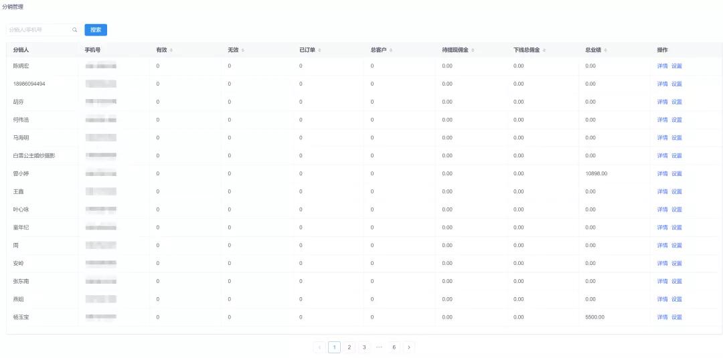Switch to page 3
This screenshot has height=358, width=723.
[x=364, y=347]
